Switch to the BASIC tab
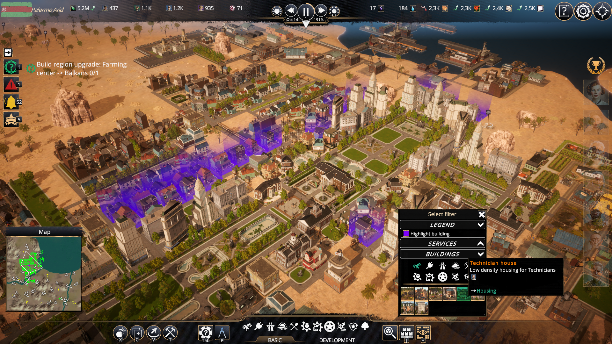The width and height of the screenshot is (612, 344). tap(275, 340)
